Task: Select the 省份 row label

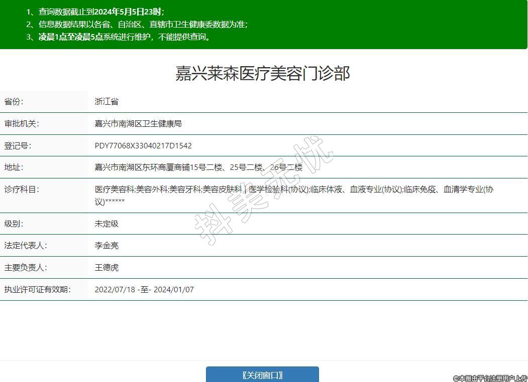Action: [14, 101]
